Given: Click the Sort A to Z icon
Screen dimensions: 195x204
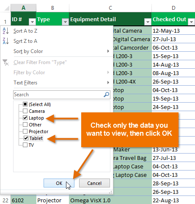Looking at the screenshot, I should pos(5,31).
